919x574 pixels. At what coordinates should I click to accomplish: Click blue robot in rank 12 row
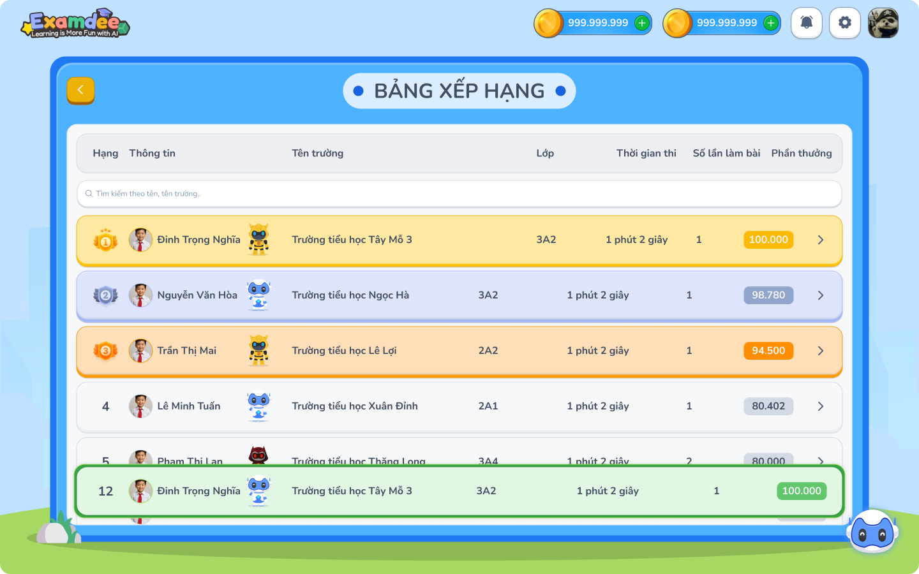(x=258, y=491)
